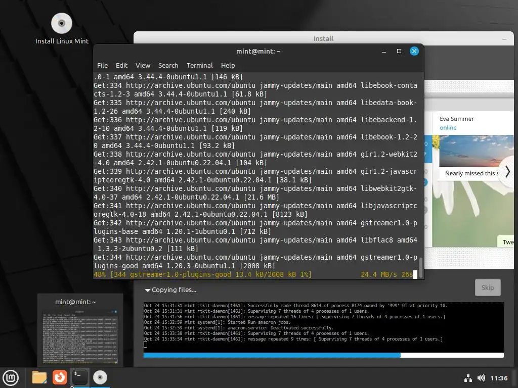
Task: Open the Edit menu in terminal
Action: (121, 65)
